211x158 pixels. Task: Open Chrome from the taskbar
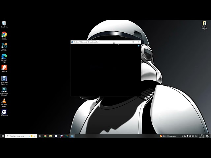pos(45,136)
